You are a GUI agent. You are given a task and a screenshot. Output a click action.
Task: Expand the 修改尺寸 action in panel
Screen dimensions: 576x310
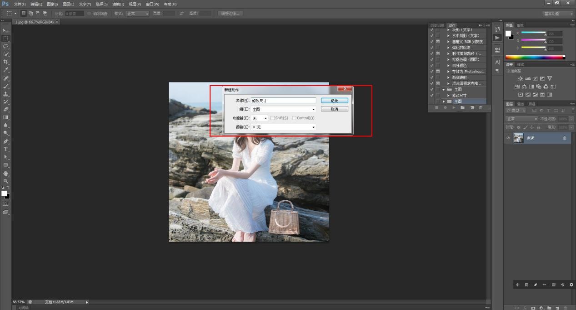tap(448, 96)
